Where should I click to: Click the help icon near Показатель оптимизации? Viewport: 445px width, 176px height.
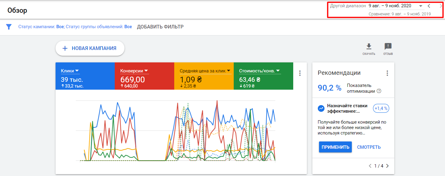(379, 91)
